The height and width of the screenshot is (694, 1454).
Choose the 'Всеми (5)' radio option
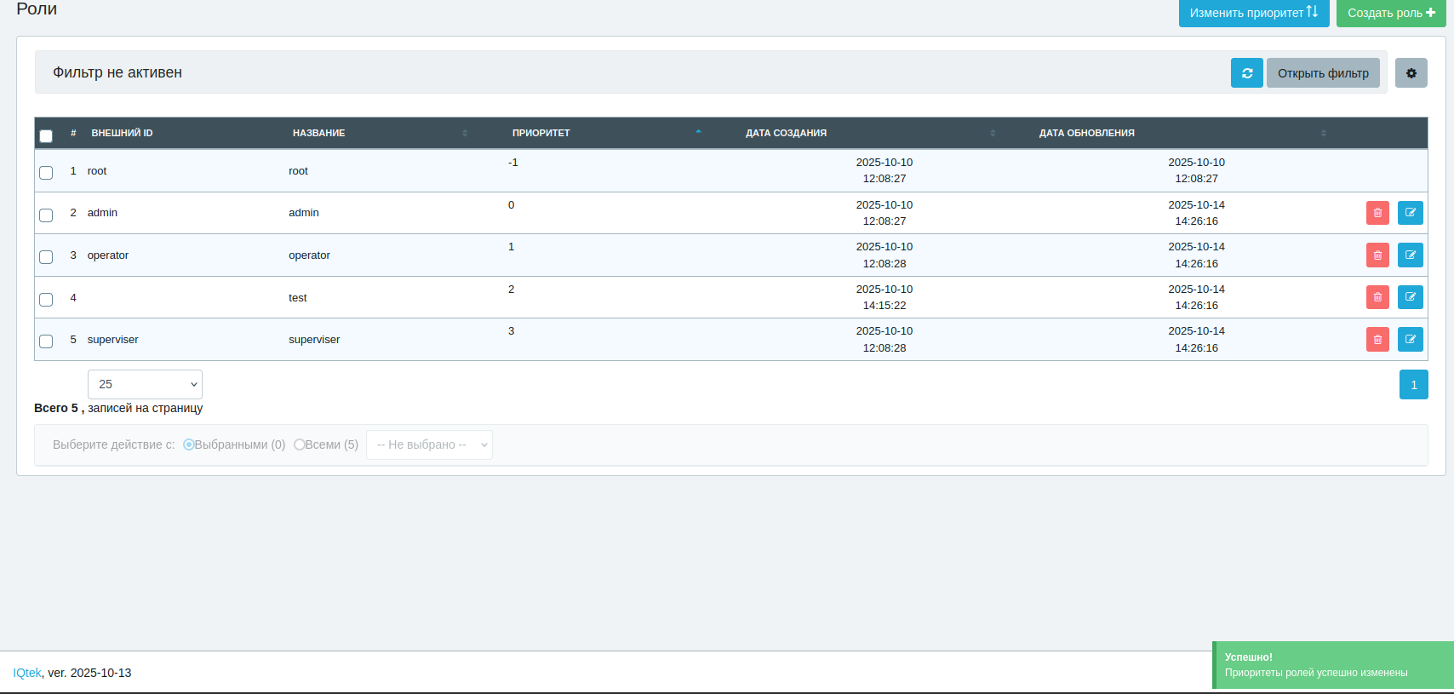[x=300, y=445]
